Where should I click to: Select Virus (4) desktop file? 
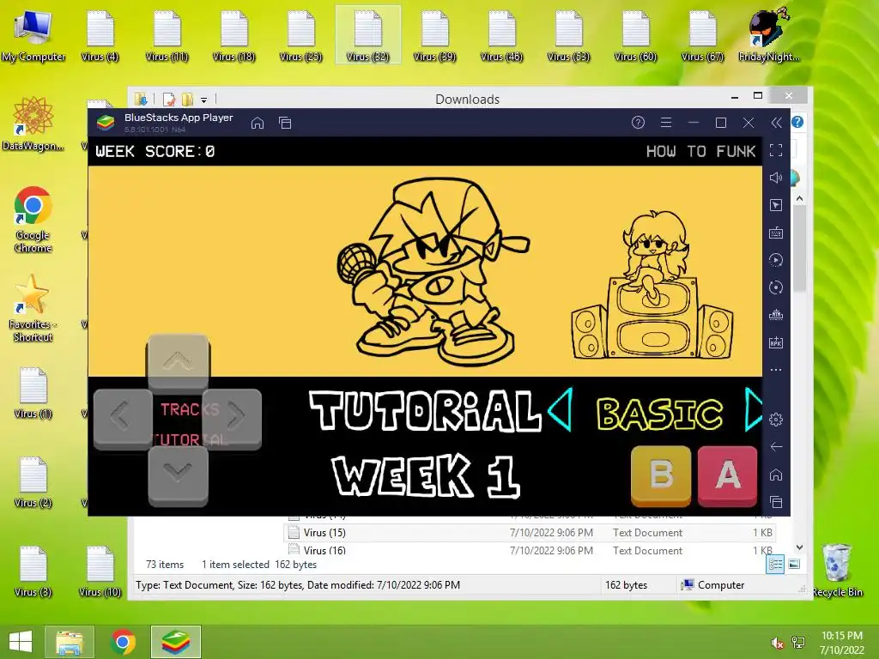click(100, 35)
